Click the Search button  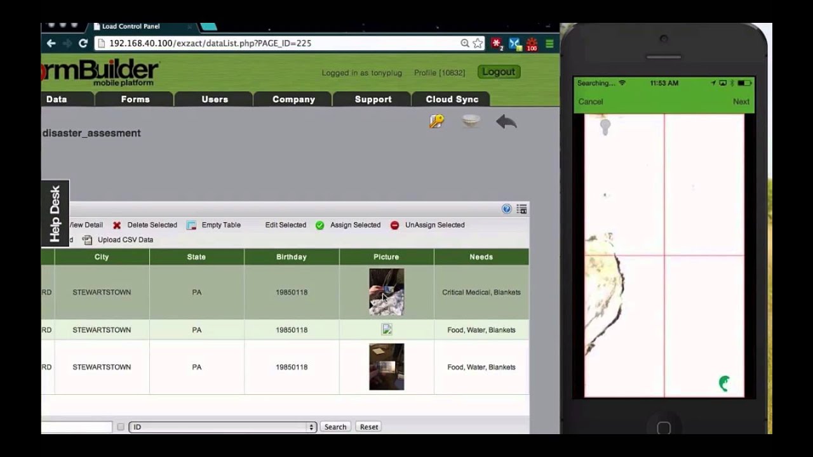(335, 427)
